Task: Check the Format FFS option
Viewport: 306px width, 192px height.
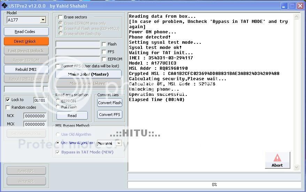Action: click(x=58, y=66)
